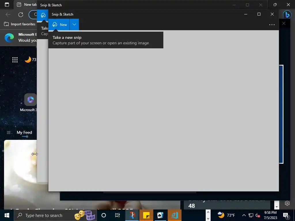Close the Edge side panel with X

(284, 23)
